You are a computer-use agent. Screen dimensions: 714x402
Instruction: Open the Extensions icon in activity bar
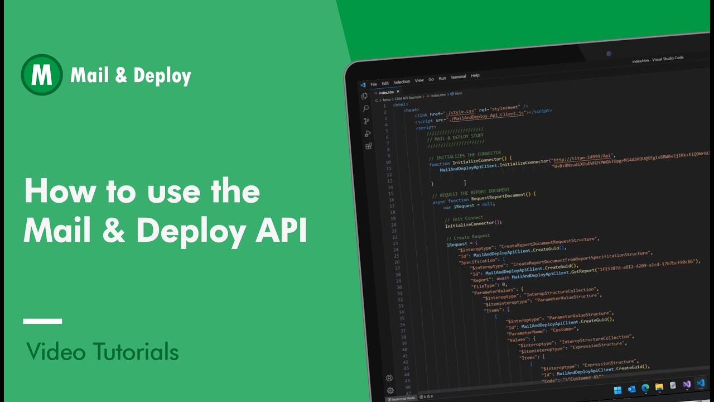(369, 146)
